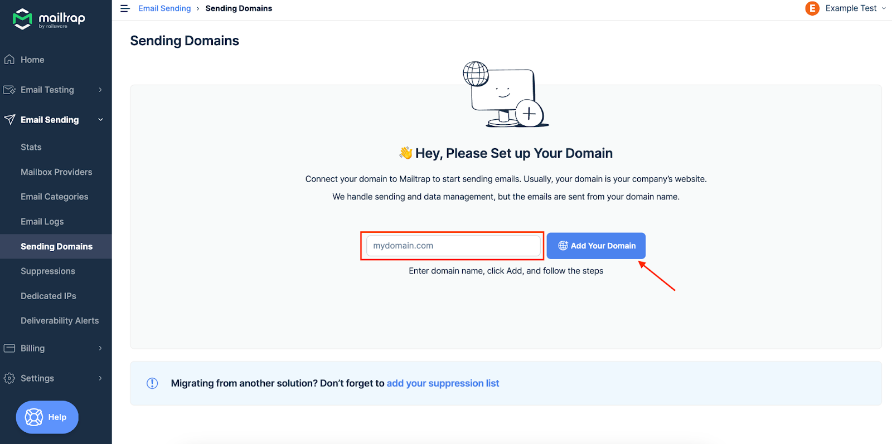Viewport: 892px width, 444px height.
Task: Click the Settings gear icon
Action: click(9, 378)
